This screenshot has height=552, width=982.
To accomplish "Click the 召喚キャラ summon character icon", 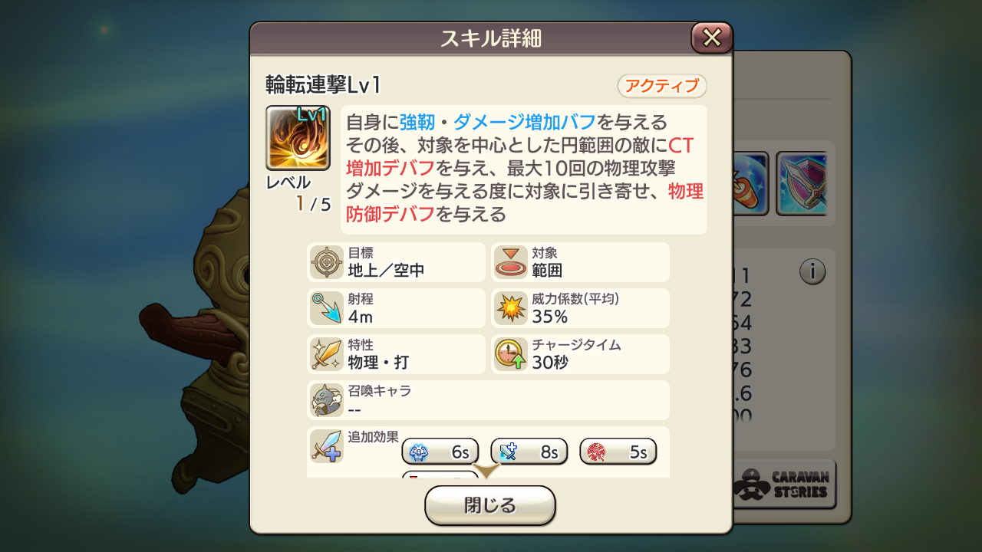I will (327, 400).
